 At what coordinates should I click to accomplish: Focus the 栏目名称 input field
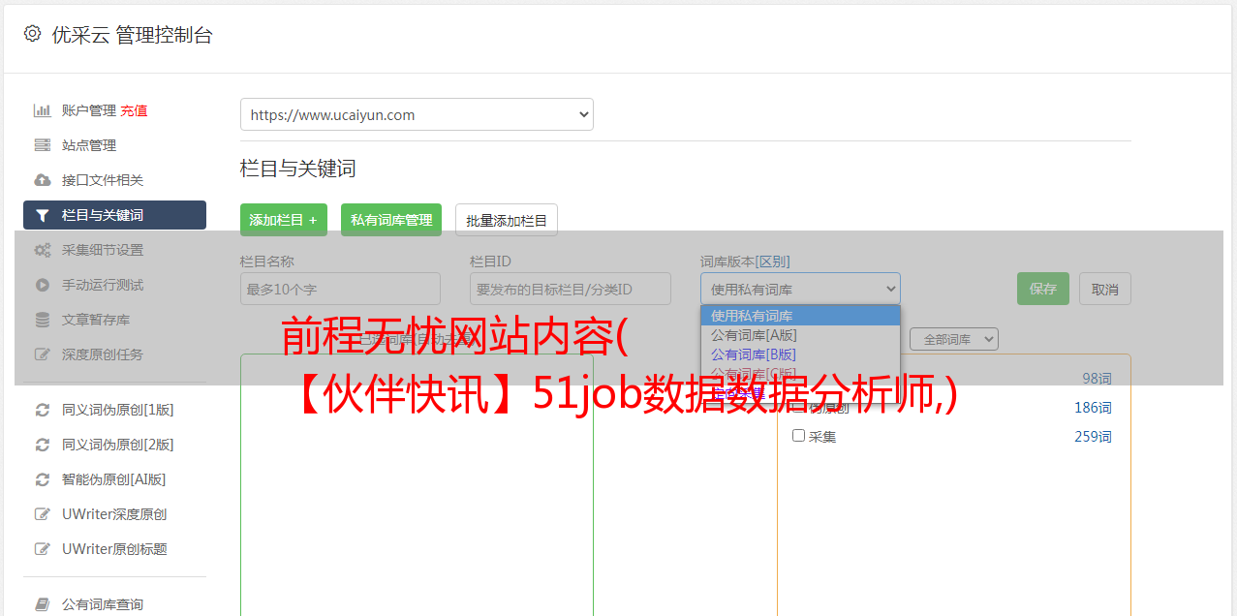tap(340, 289)
